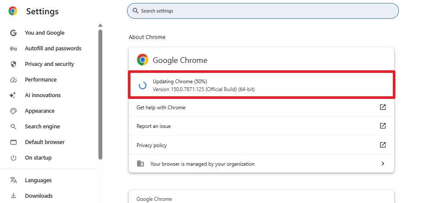The width and height of the screenshot is (447, 203).
Task: Click the magnifier icon beside Search engine
Action: coord(13,127)
